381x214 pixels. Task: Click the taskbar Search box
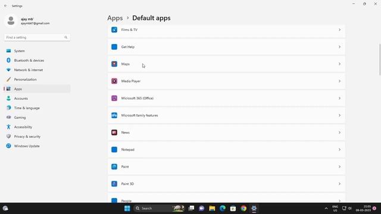tap(160, 209)
